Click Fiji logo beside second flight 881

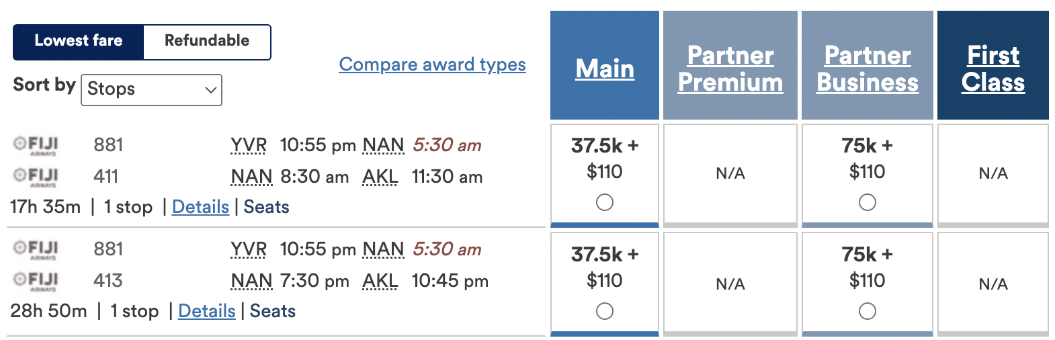tap(36, 249)
